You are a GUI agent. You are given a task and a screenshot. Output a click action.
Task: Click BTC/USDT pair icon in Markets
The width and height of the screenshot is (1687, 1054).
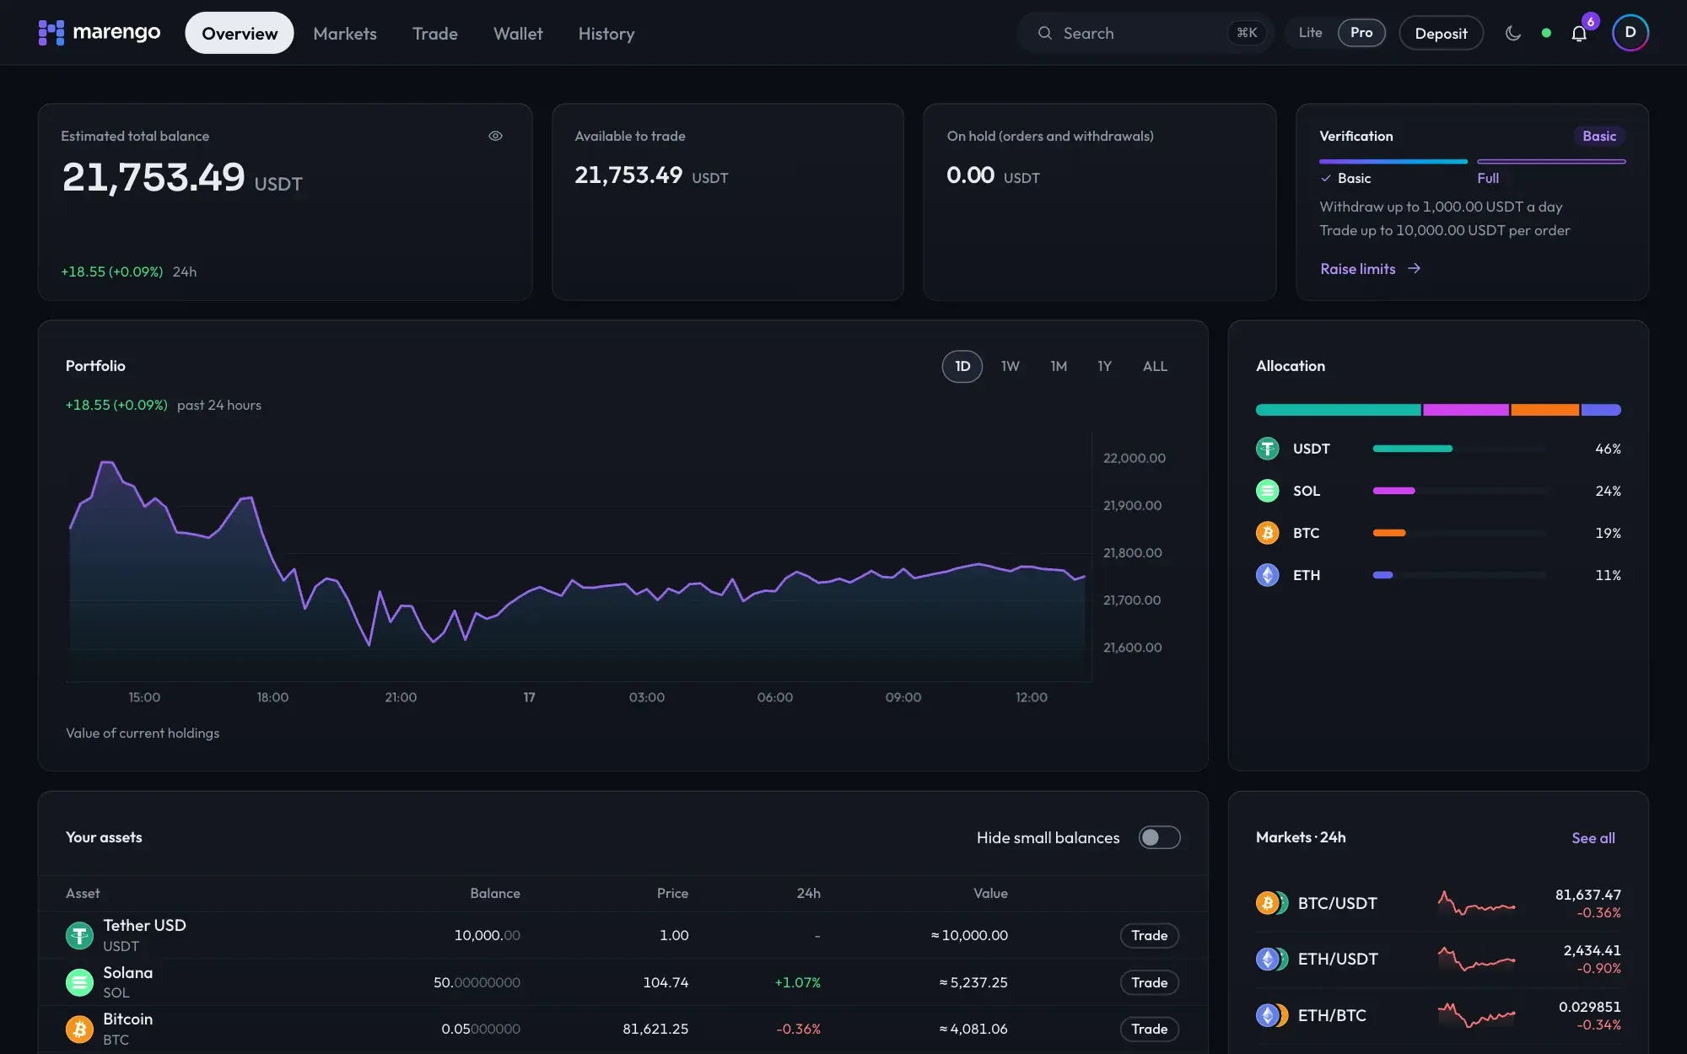pyautogui.click(x=1272, y=903)
